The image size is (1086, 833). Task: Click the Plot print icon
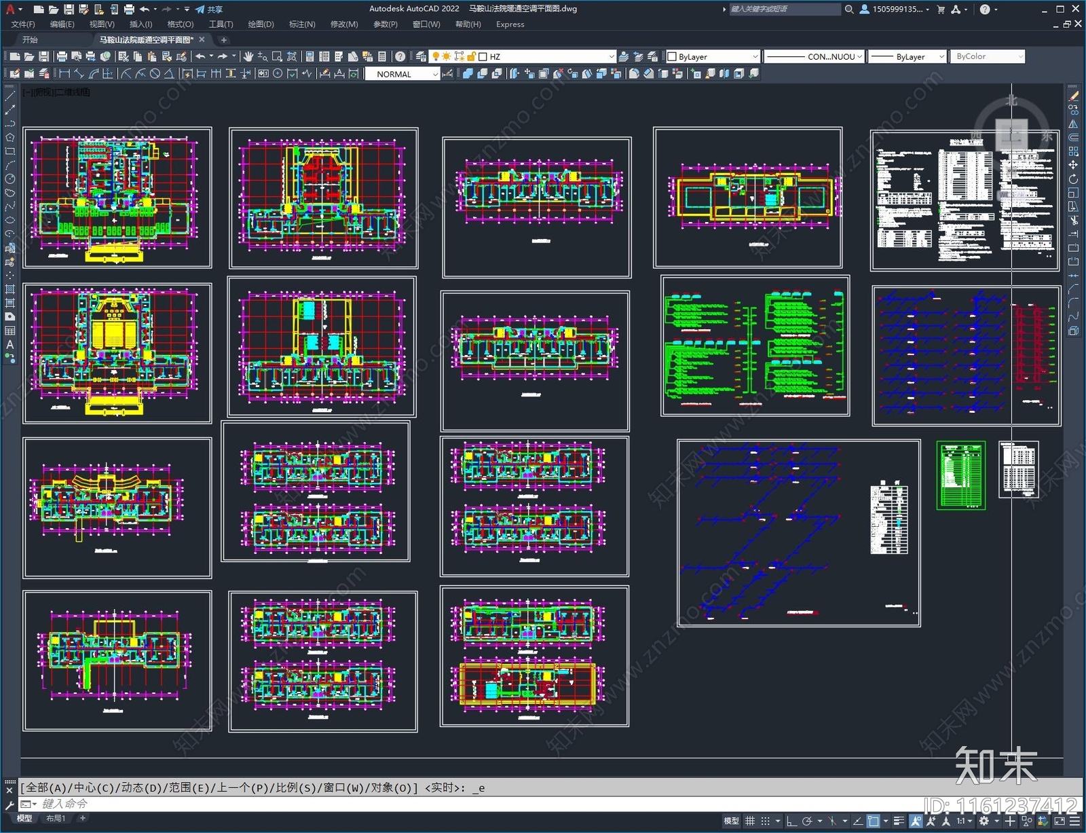(62, 57)
